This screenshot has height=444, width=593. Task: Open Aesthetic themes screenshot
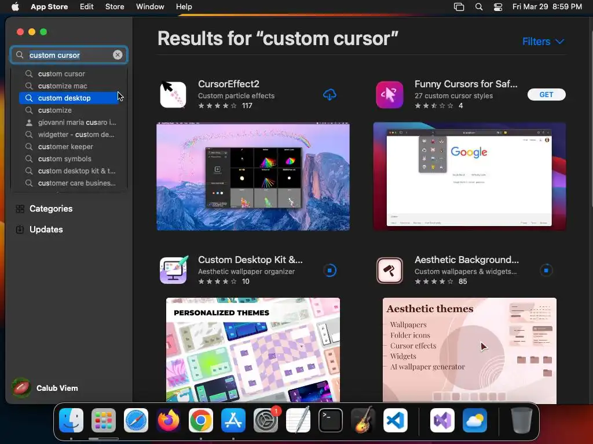(x=469, y=350)
